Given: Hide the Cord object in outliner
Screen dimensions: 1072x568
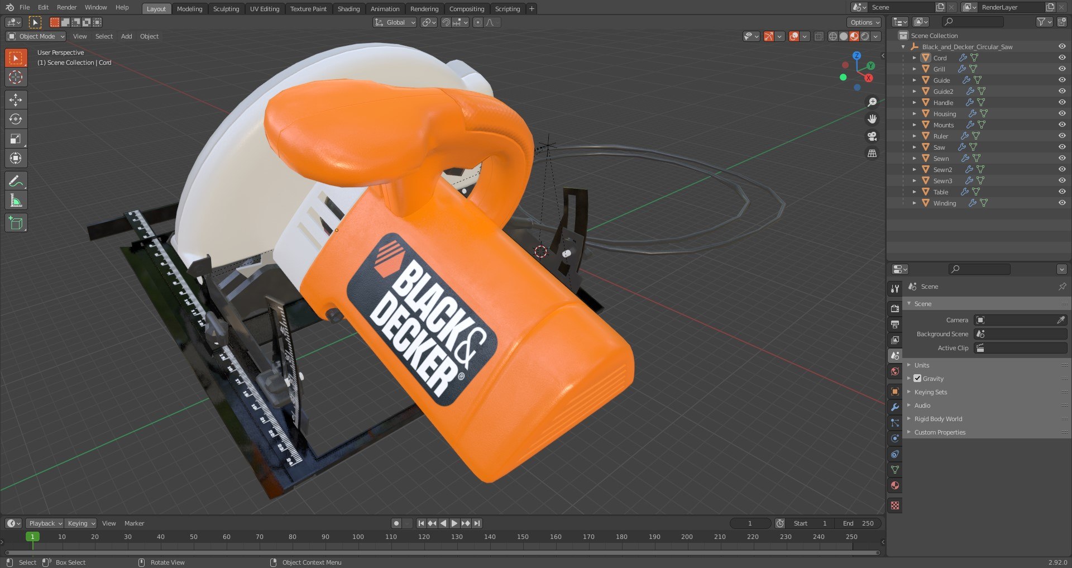Looking at the screenshot, I should 1062,58.
